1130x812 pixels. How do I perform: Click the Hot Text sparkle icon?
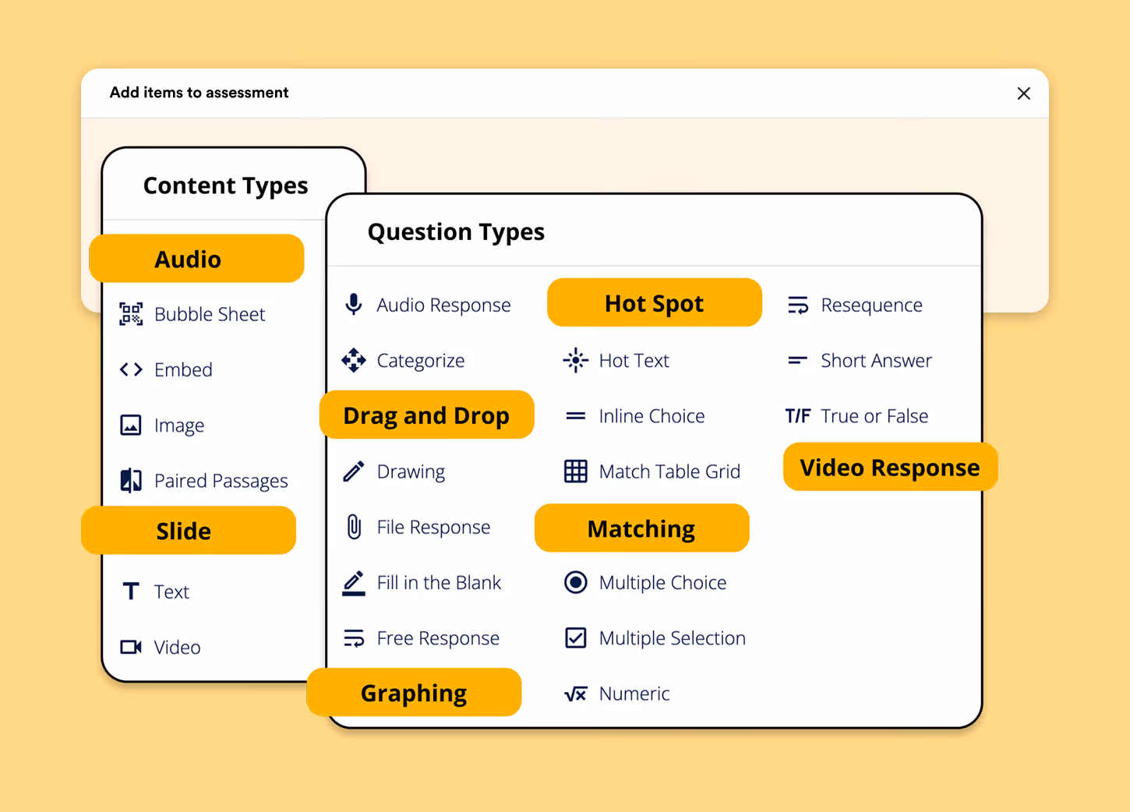pyautogui.click(x=576, y=360)
